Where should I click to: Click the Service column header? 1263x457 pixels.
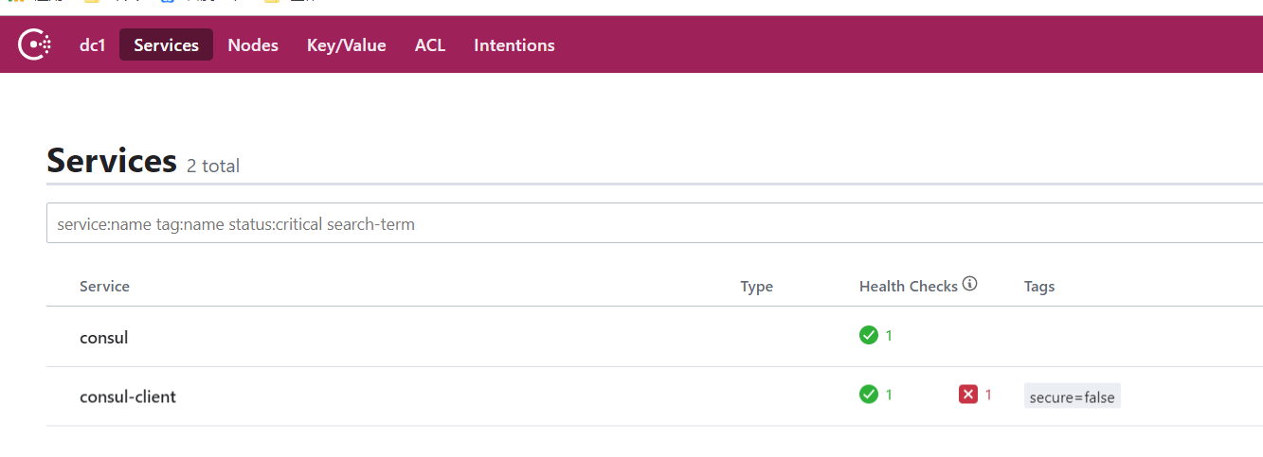click(x=104, y=286)
